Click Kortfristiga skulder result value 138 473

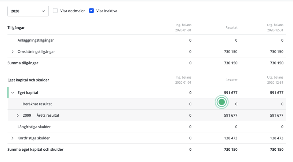coord(230,138)
